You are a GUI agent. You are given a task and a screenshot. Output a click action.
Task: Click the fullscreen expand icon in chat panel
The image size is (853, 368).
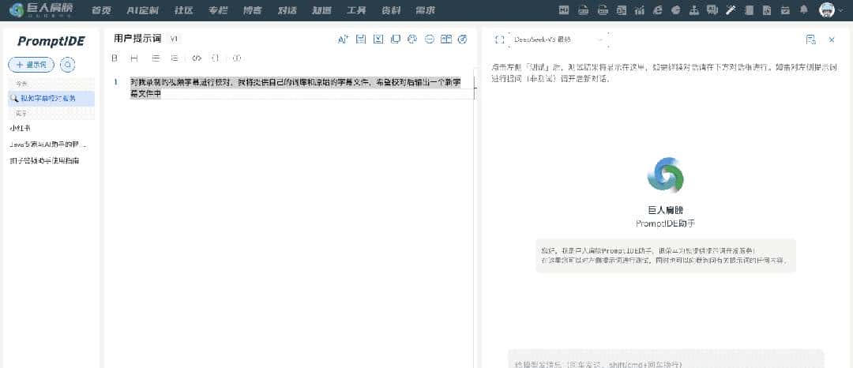tap(499, 39)
